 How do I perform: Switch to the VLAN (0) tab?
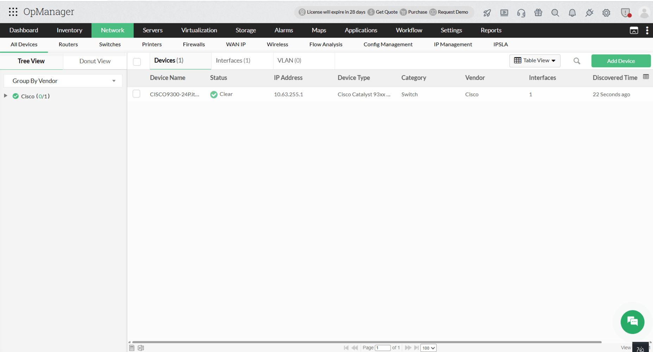click(289, 61)
